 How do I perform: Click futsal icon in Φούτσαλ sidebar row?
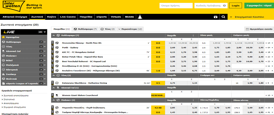coord(3,79)
